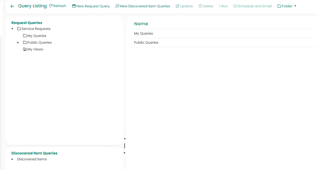The height and width of the screenshot is (170, 317).
Task: Select Public Queries folder in tree
Action: tap(39, 42)
